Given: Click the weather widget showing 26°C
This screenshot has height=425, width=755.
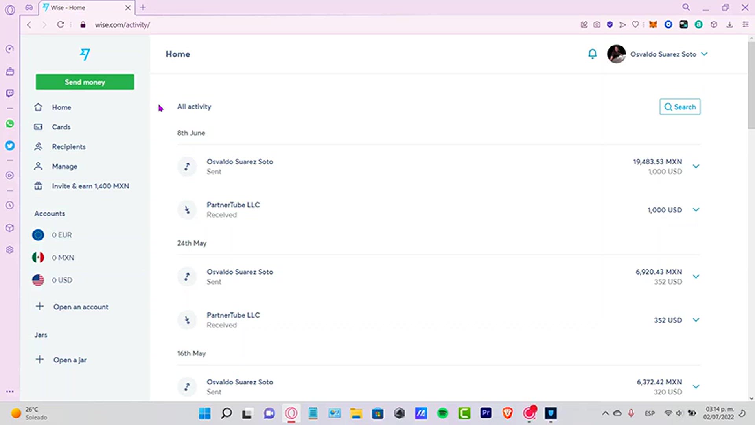Looking at the screenshot, I should (x=29, y=413).
